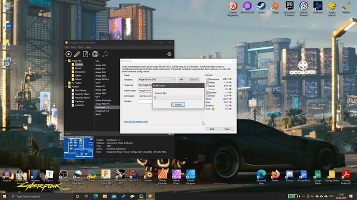The height and width of the screenshot is (200, 357).
Task: Launch Blender from the desktop
Action: [148, 176]
